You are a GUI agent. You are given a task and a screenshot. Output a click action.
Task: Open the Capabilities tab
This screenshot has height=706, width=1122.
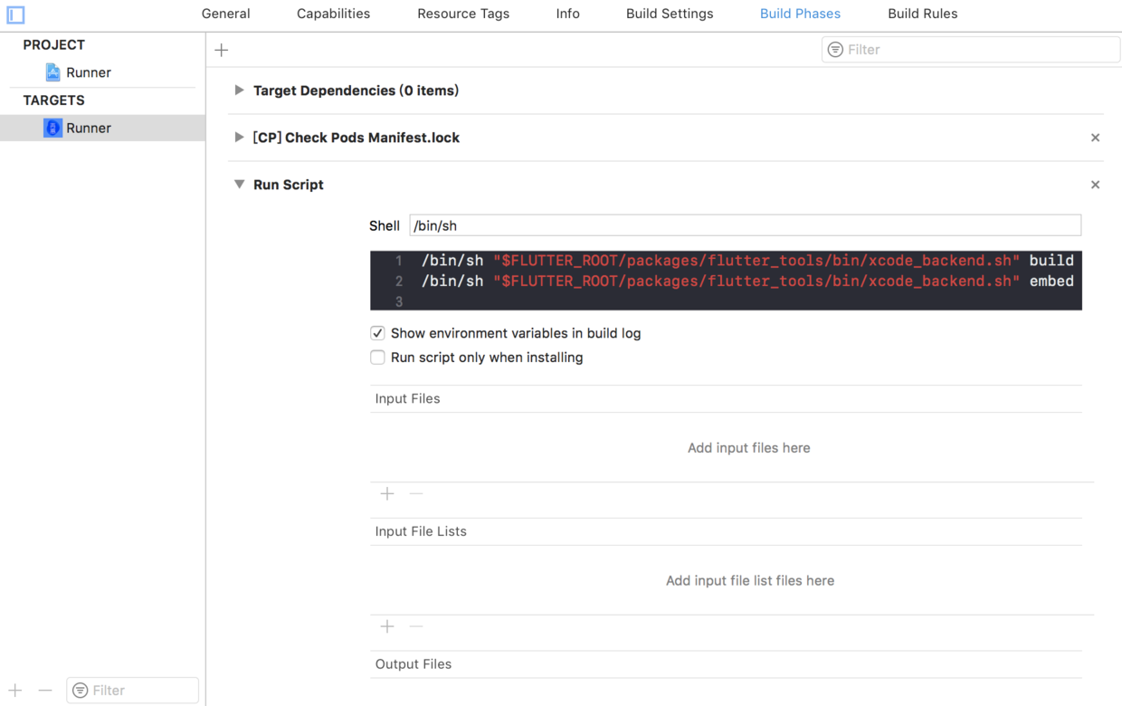333,14
